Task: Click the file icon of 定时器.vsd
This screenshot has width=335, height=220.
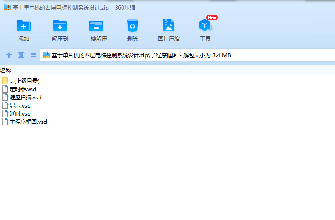Action: pos(5,89)
